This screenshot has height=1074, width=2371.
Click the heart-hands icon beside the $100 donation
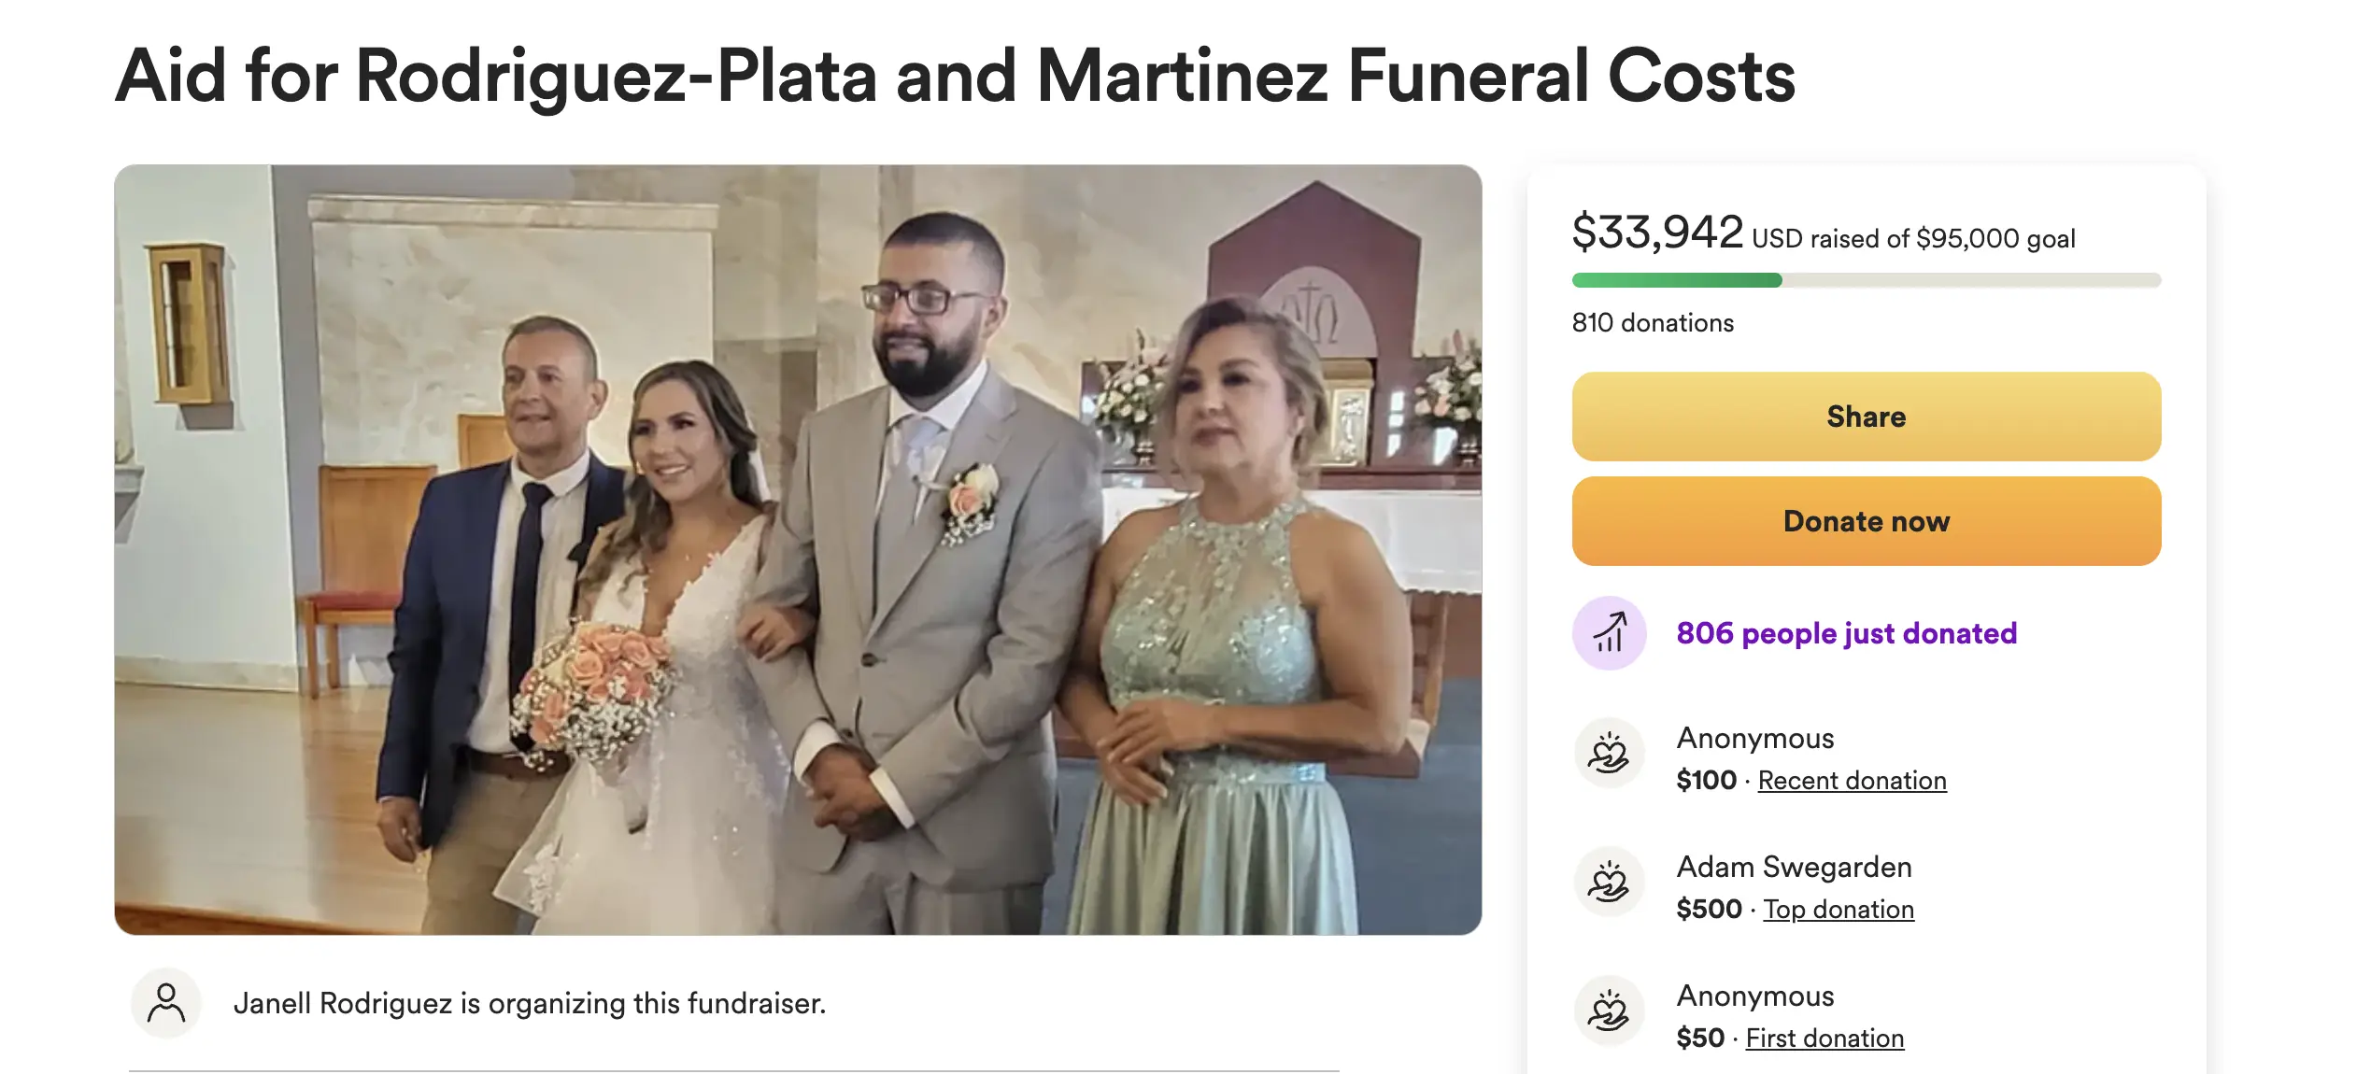coord(1610,754)
